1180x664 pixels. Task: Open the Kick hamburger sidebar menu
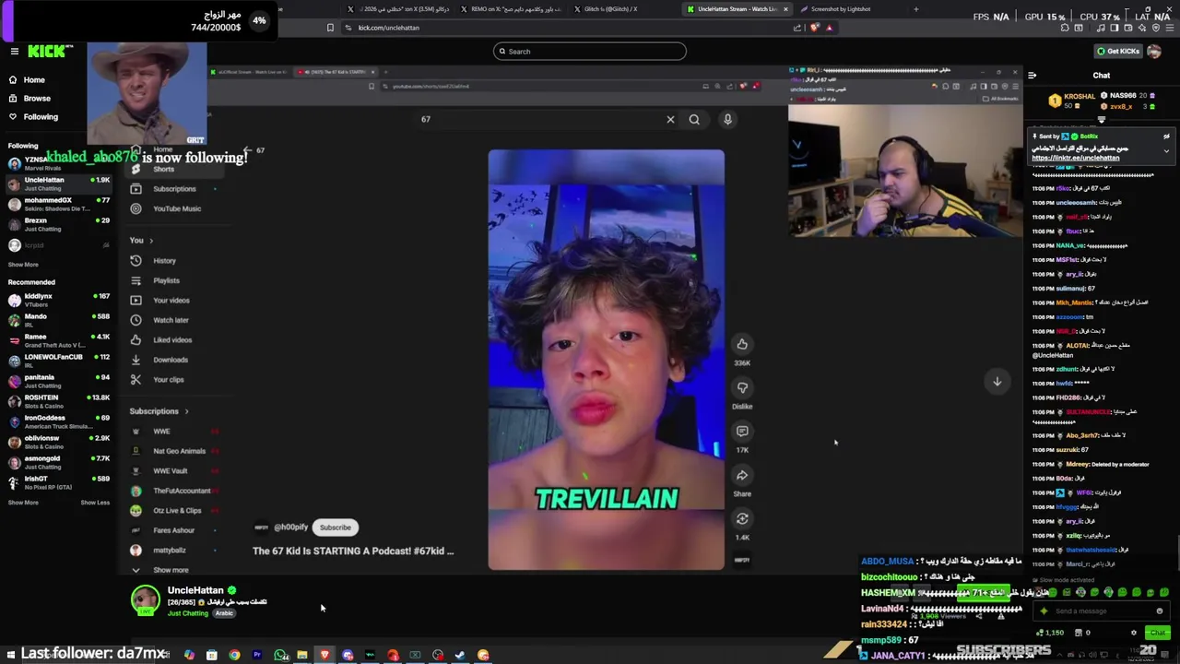click(14, 52)
